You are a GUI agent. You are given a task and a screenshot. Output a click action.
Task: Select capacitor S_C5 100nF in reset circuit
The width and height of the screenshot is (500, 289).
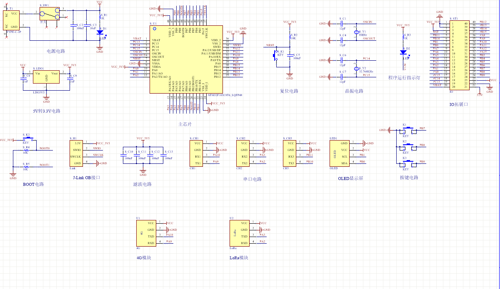coord(290,56)
